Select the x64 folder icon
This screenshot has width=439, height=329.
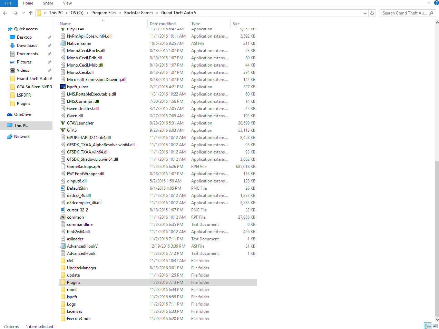[x=63, y=261]
